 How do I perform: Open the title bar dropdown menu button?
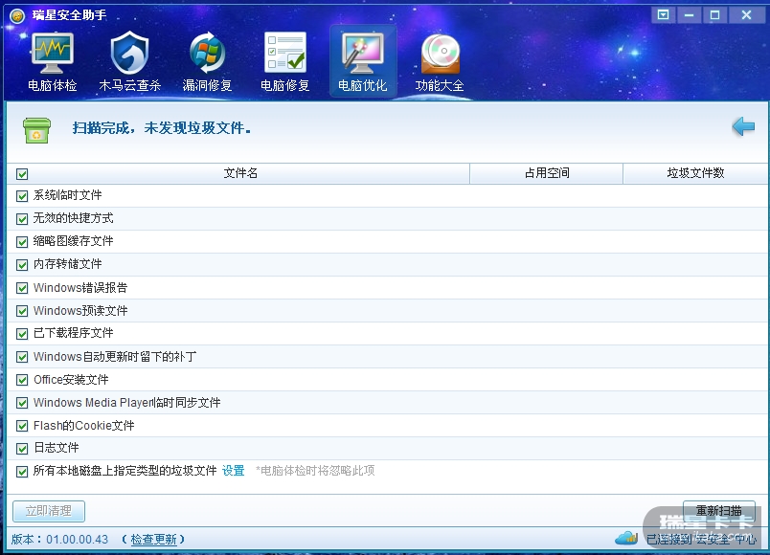[x=664, y=14]
